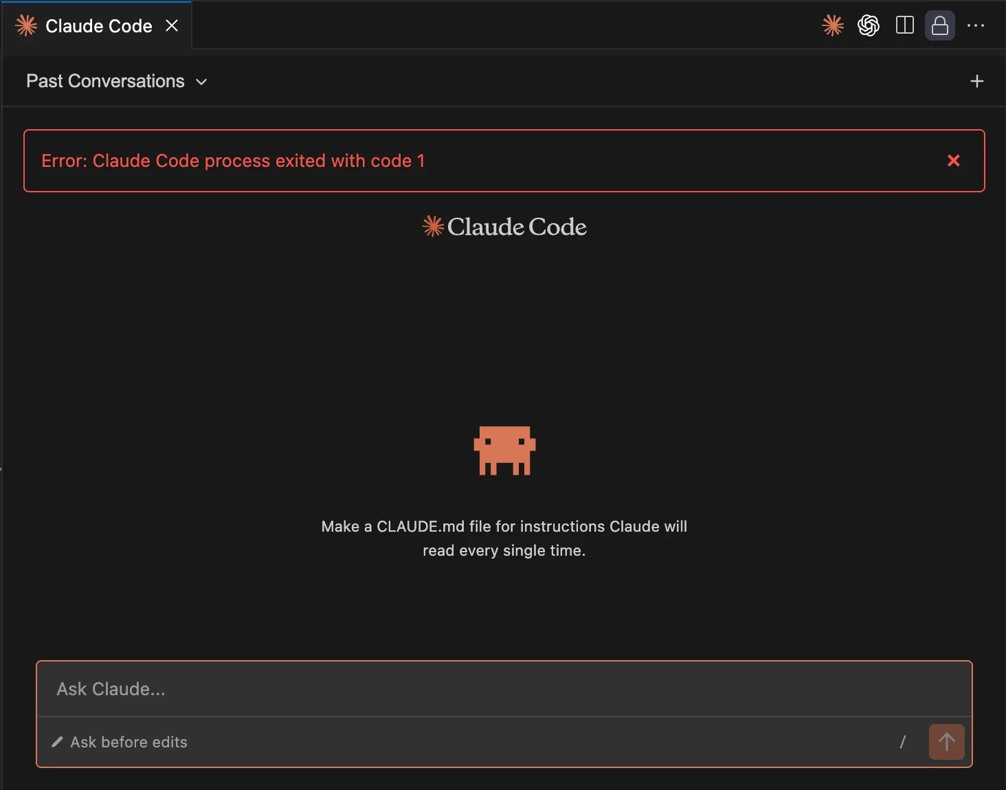Dismiss the process exited error banner
Viewport: 1006px width, 790px height.
[x=954, y=161]
